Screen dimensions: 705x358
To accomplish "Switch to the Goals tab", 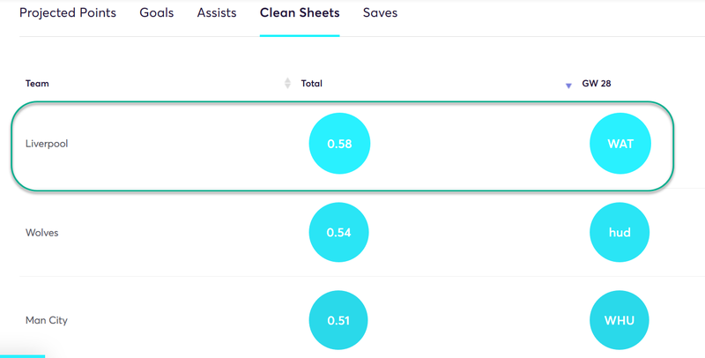I will (x=157, y=13).
